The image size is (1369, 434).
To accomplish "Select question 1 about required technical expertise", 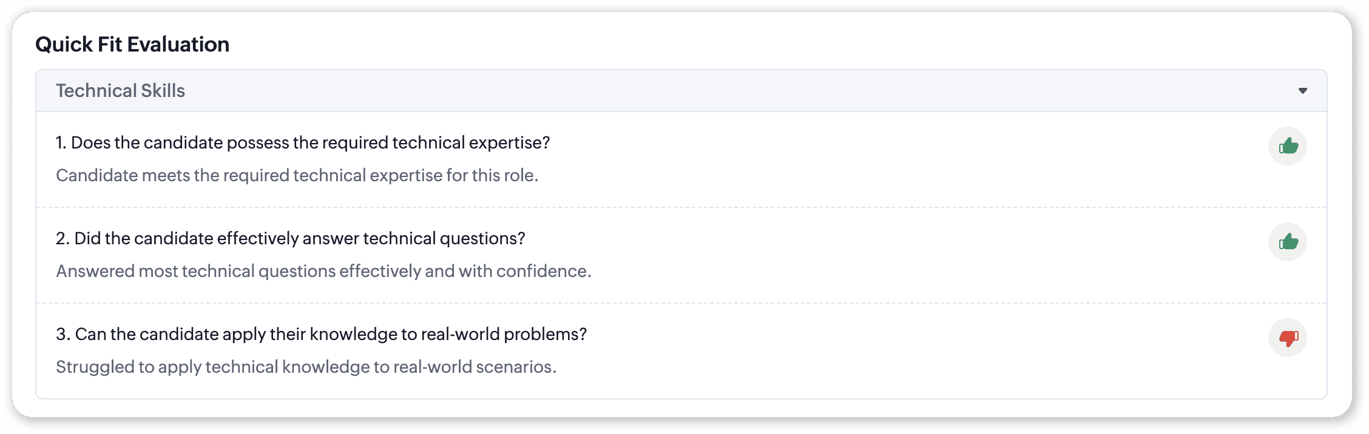I will 302,142.
